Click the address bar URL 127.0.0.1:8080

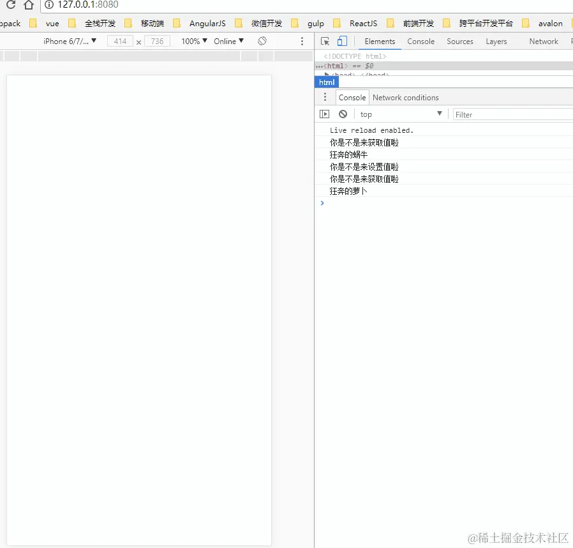point(87,4)
